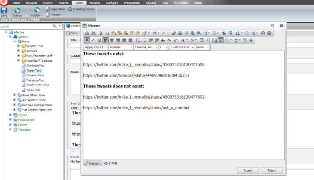The width and height of the screenshot is (314, 180).
Task: Click the Strikethrough formatting icon
Action: [x=163, y=40]
